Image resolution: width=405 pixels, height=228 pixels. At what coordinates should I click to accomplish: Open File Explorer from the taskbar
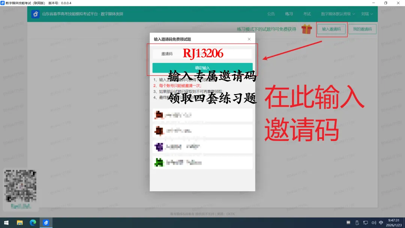pyautogui.click(x=19, y=223)
